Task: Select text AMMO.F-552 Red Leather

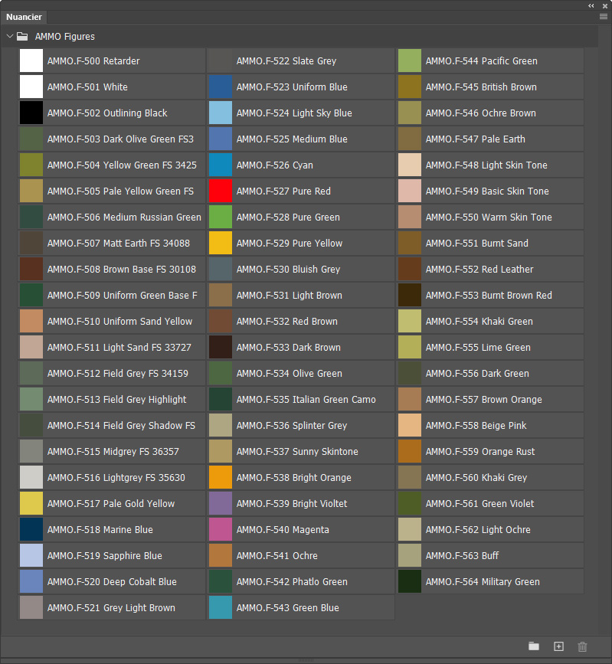Action: coord(479,269)
